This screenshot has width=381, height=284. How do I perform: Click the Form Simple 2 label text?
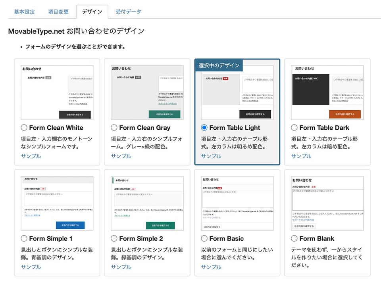tap(141, 238)
